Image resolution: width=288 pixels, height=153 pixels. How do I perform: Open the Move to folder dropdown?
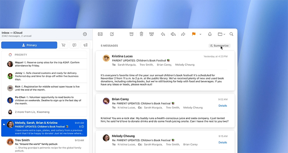[221, 34]
